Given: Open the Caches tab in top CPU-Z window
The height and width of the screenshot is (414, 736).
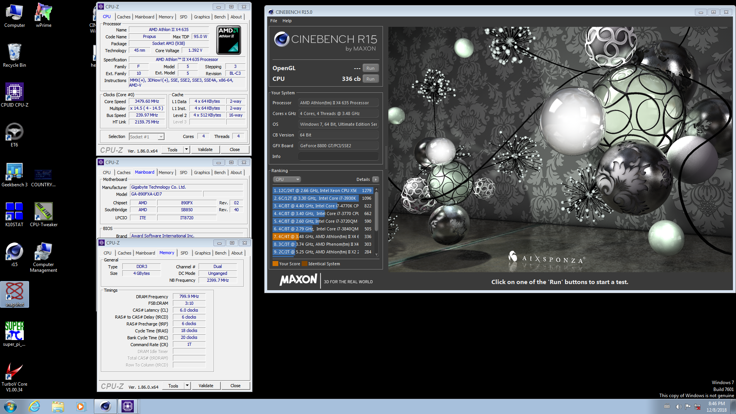Looking at the screenshot, I should (x=124, y=17).
